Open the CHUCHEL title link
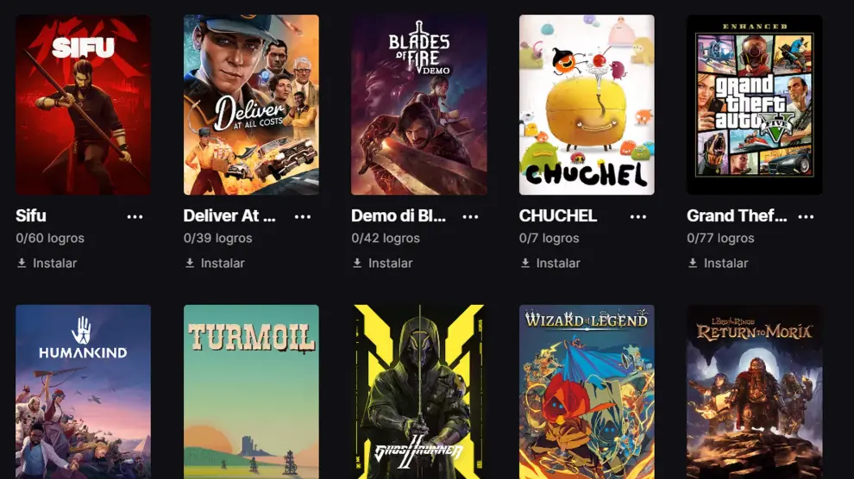 click(558, 216)
